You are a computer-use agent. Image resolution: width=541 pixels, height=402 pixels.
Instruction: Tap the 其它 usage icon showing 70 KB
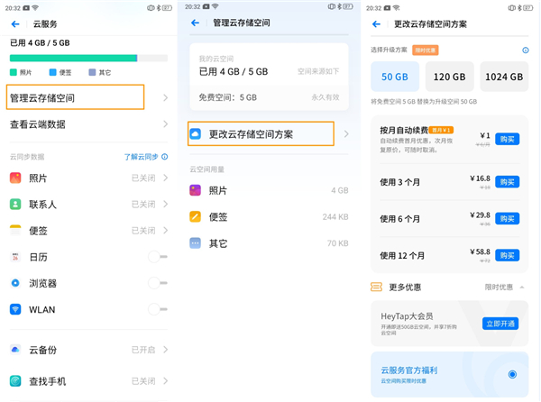coord(196,243)
